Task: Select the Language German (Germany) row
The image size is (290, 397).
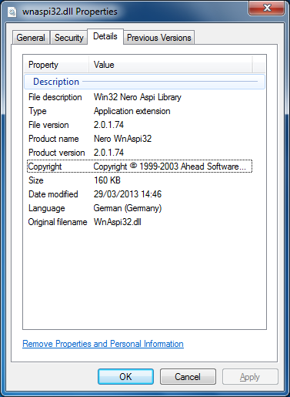Action: [x=140, y=208]
